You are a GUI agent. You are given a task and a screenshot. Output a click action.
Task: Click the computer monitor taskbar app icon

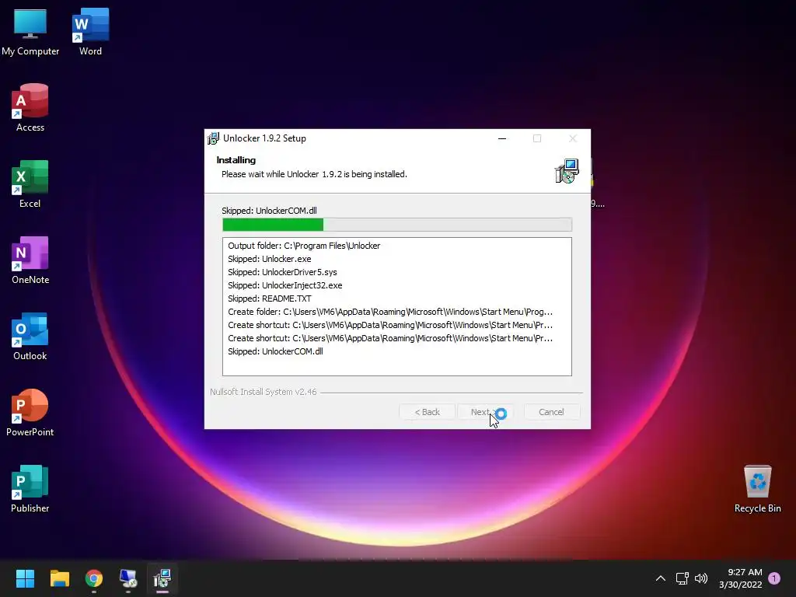pyautogui.click(x=128, y=578)
